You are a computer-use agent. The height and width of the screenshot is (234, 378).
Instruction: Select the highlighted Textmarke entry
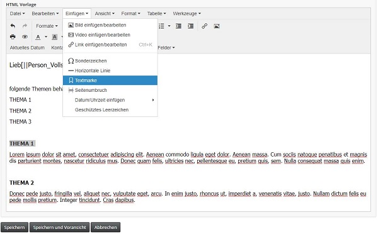pos(110,81)
